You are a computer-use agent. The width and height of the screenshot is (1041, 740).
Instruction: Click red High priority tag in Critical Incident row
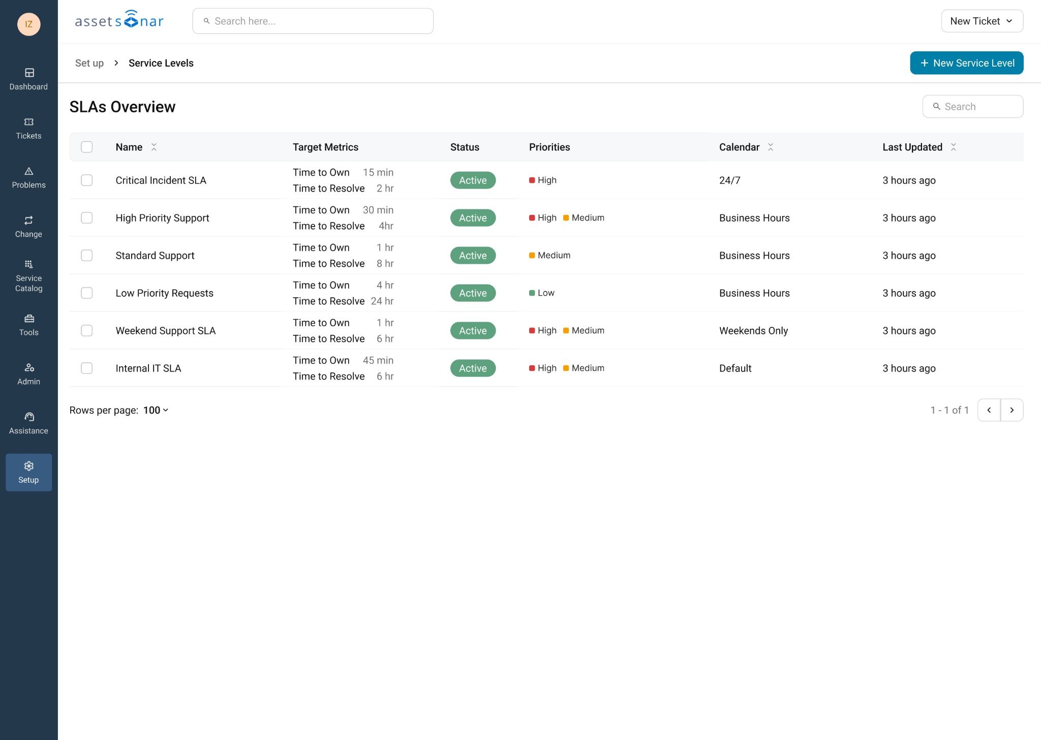[x=543, y=180]
